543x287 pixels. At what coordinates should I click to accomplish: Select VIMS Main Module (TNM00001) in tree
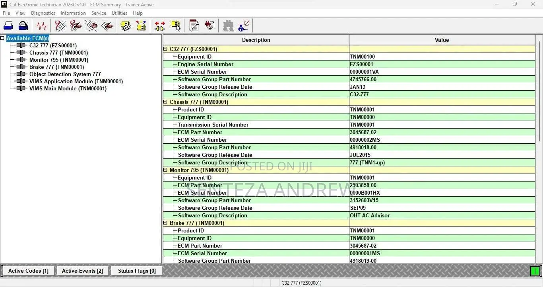point(68,88)
